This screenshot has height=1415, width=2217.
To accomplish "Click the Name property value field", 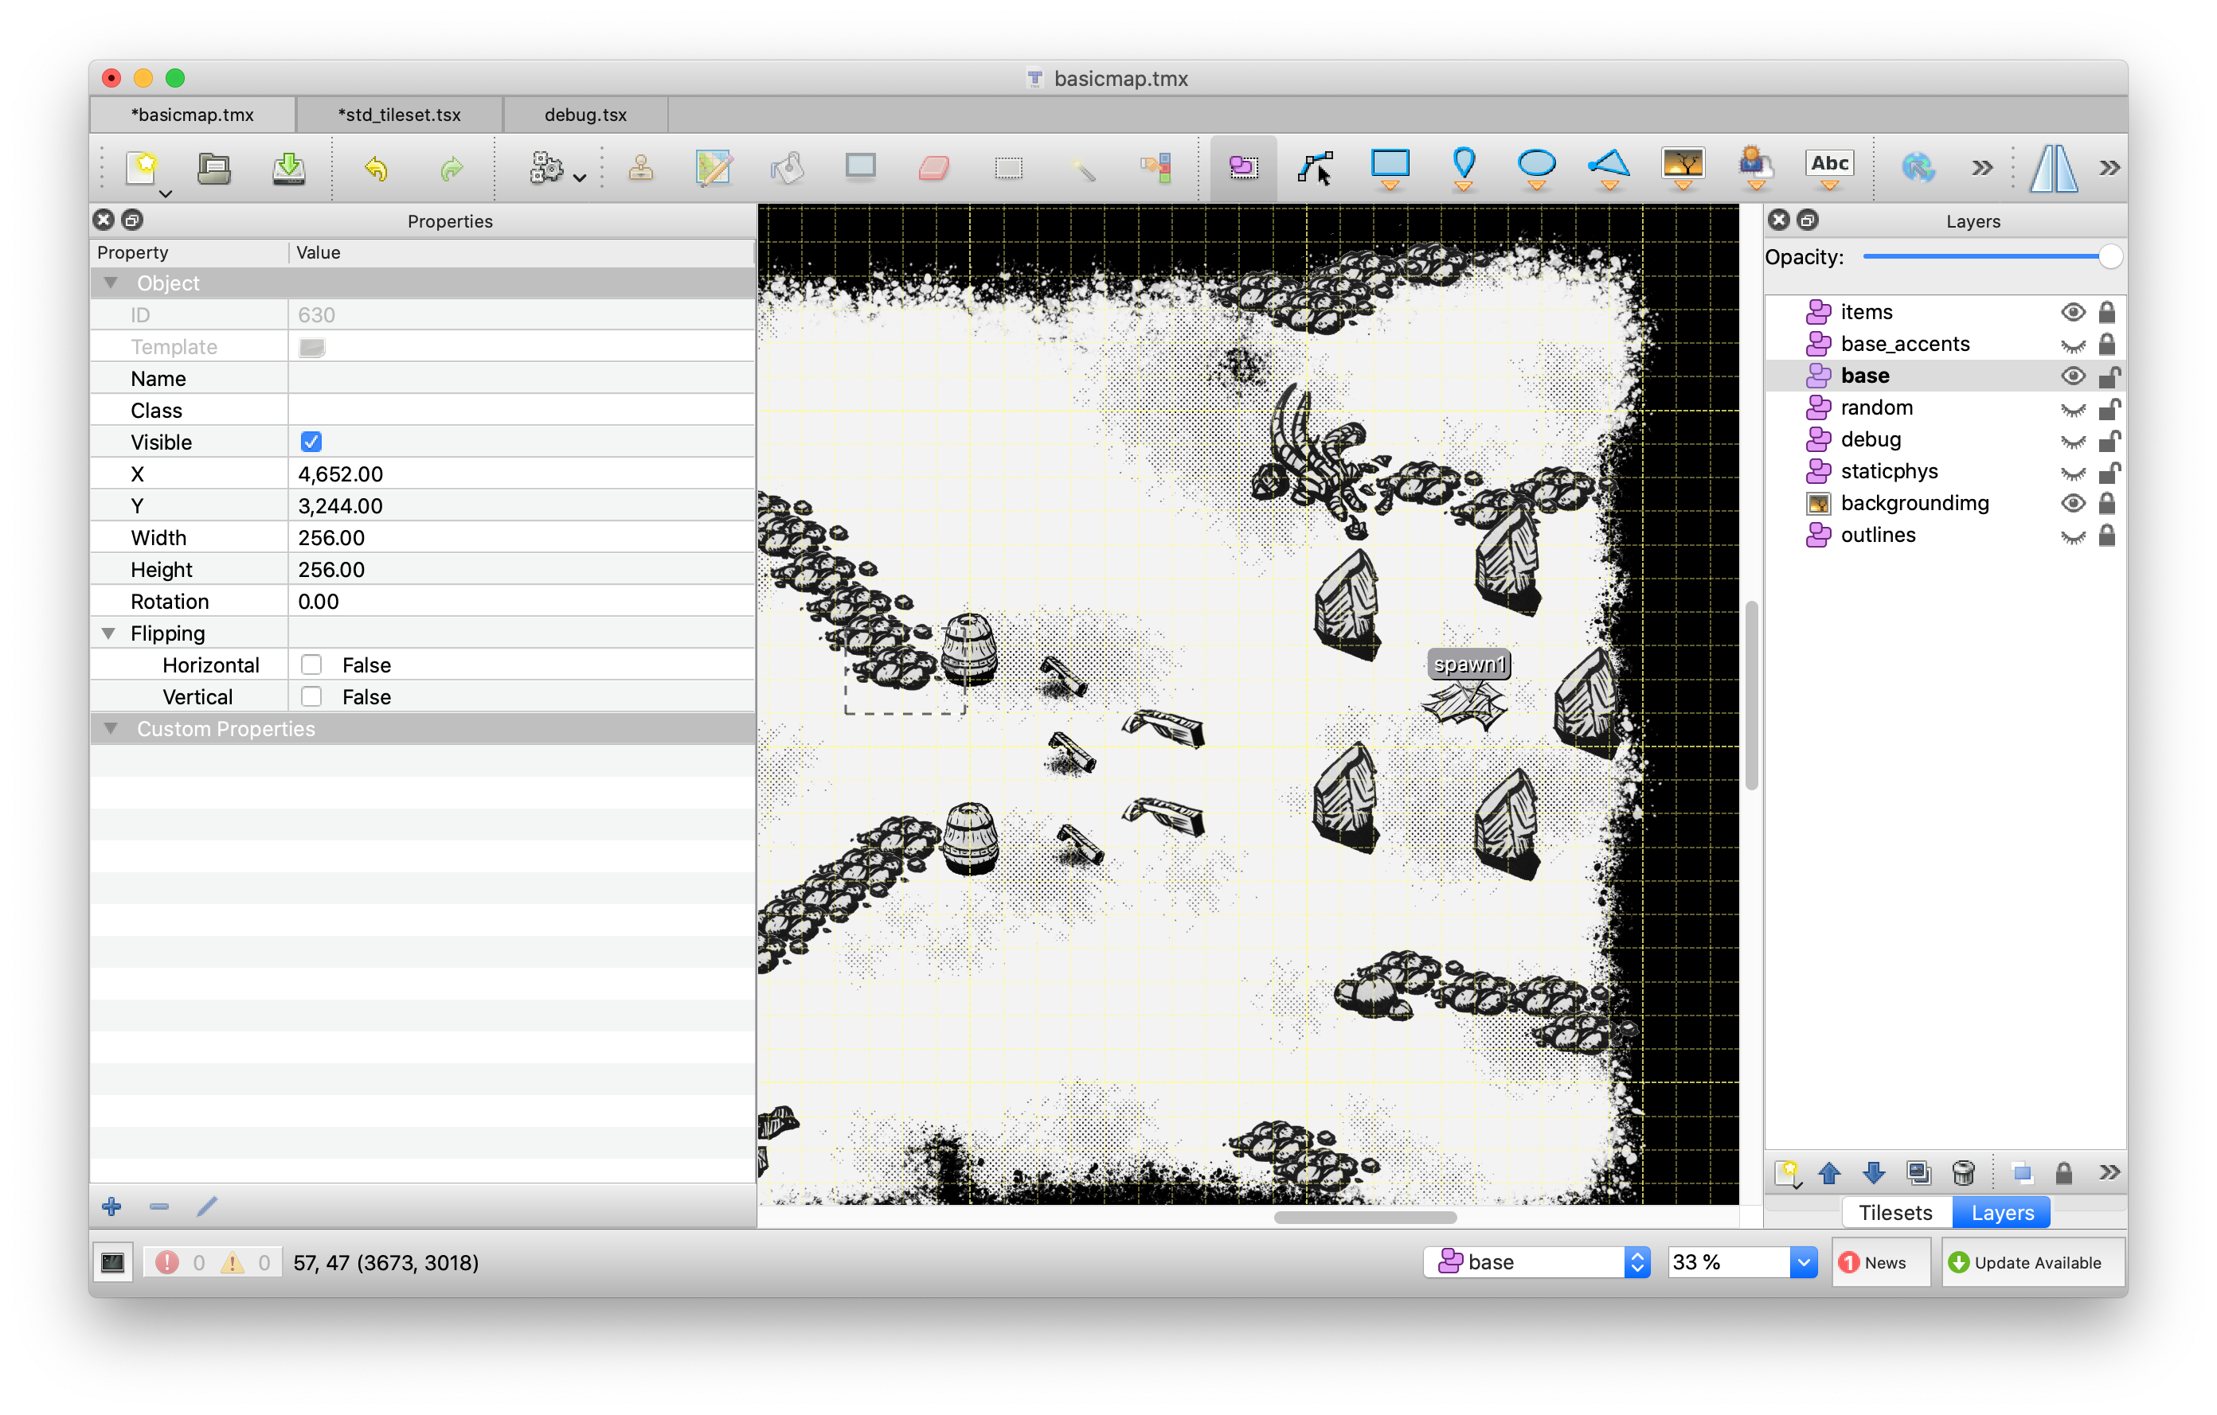I will tap(521, 378).
